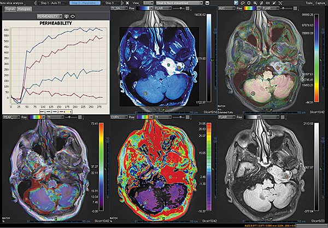Viewport: 328px width, 228px height.
Task: Switch to the Signals tab
Action: coord(9,9)
